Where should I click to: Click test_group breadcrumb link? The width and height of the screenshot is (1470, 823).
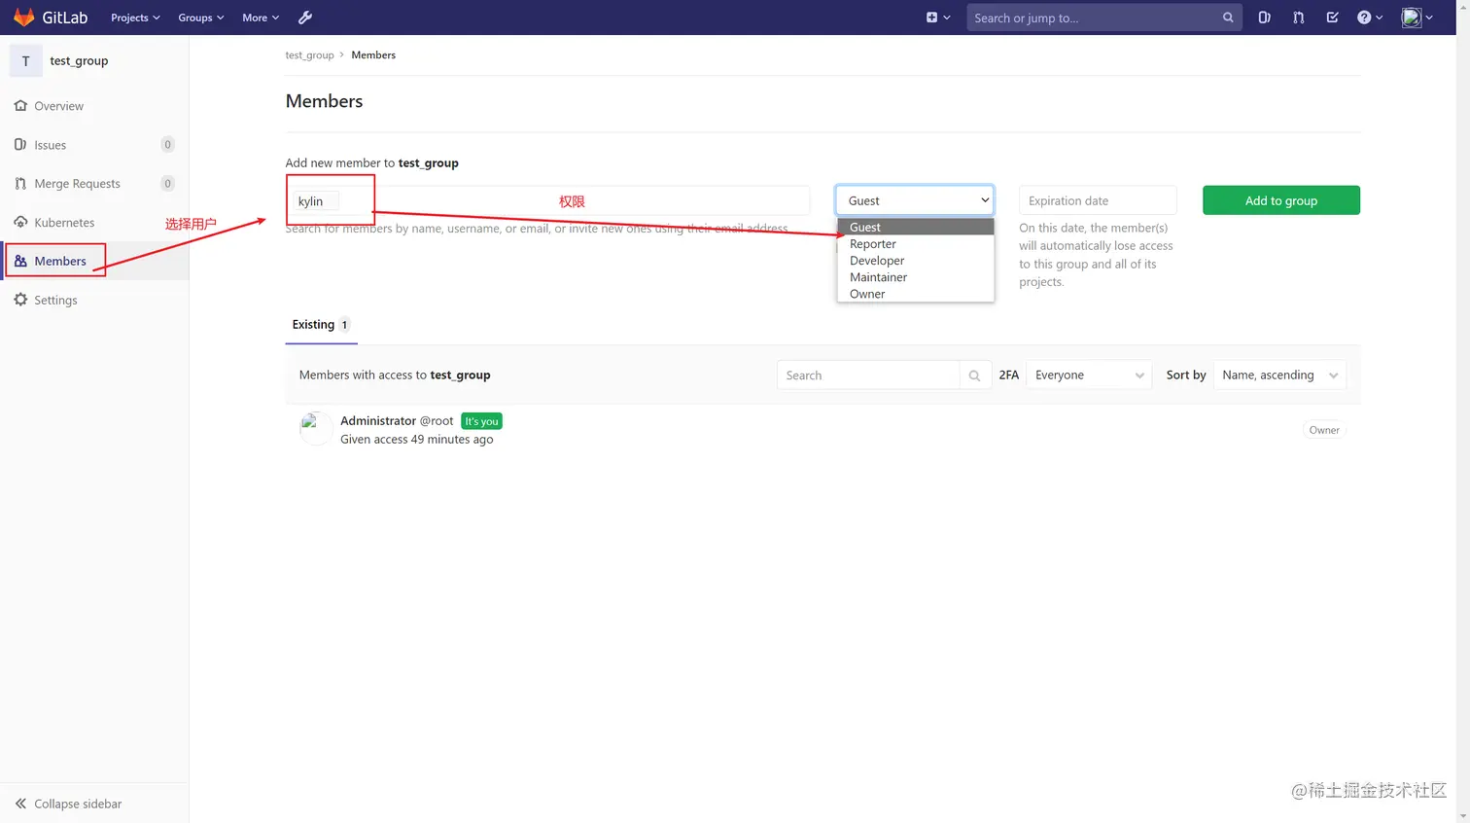(309, 55)
